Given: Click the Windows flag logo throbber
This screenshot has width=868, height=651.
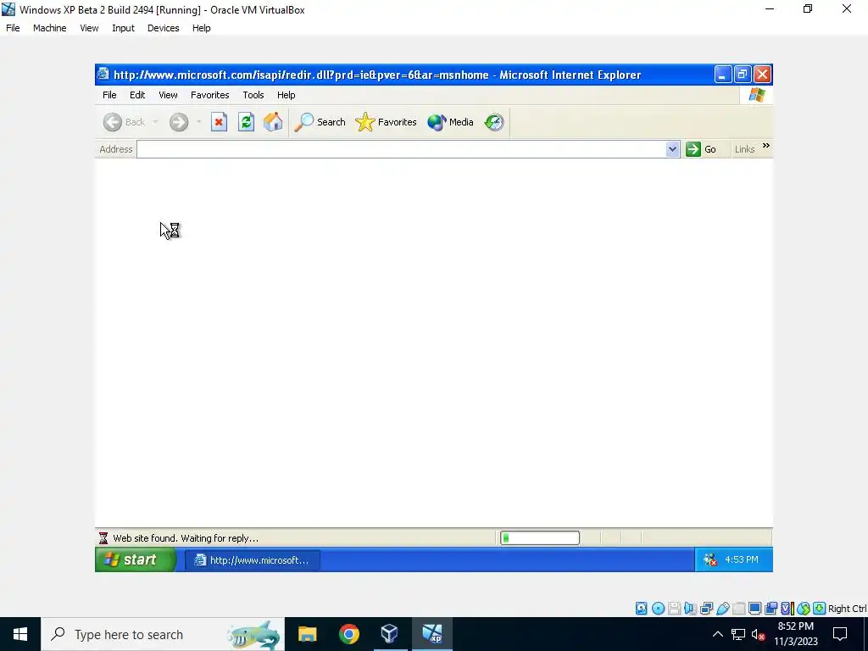Looking at the screenshot, I should [756, 95].
